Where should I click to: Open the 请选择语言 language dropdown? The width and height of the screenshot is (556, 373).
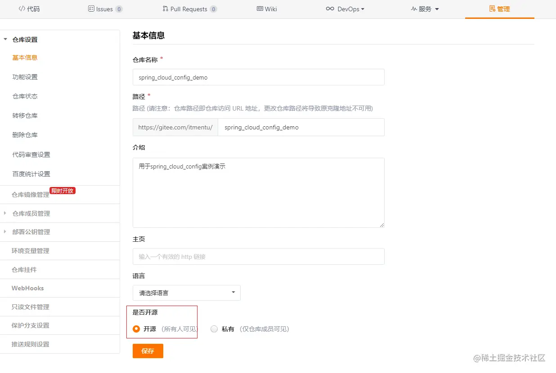186,293
